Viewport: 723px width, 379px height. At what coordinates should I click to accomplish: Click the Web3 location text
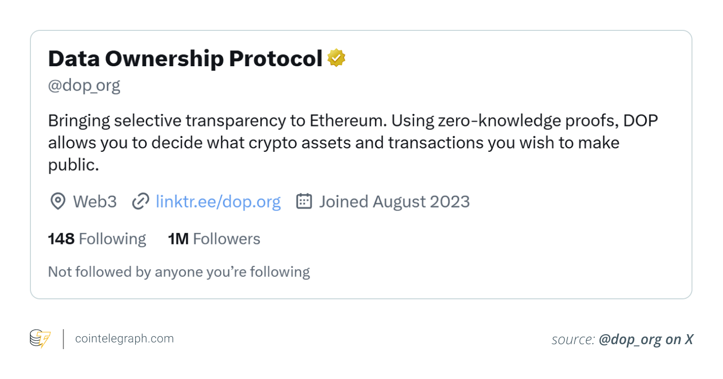(95, 202)
